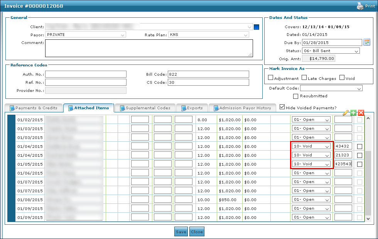Enable the Late Charges checkbox

304,78
